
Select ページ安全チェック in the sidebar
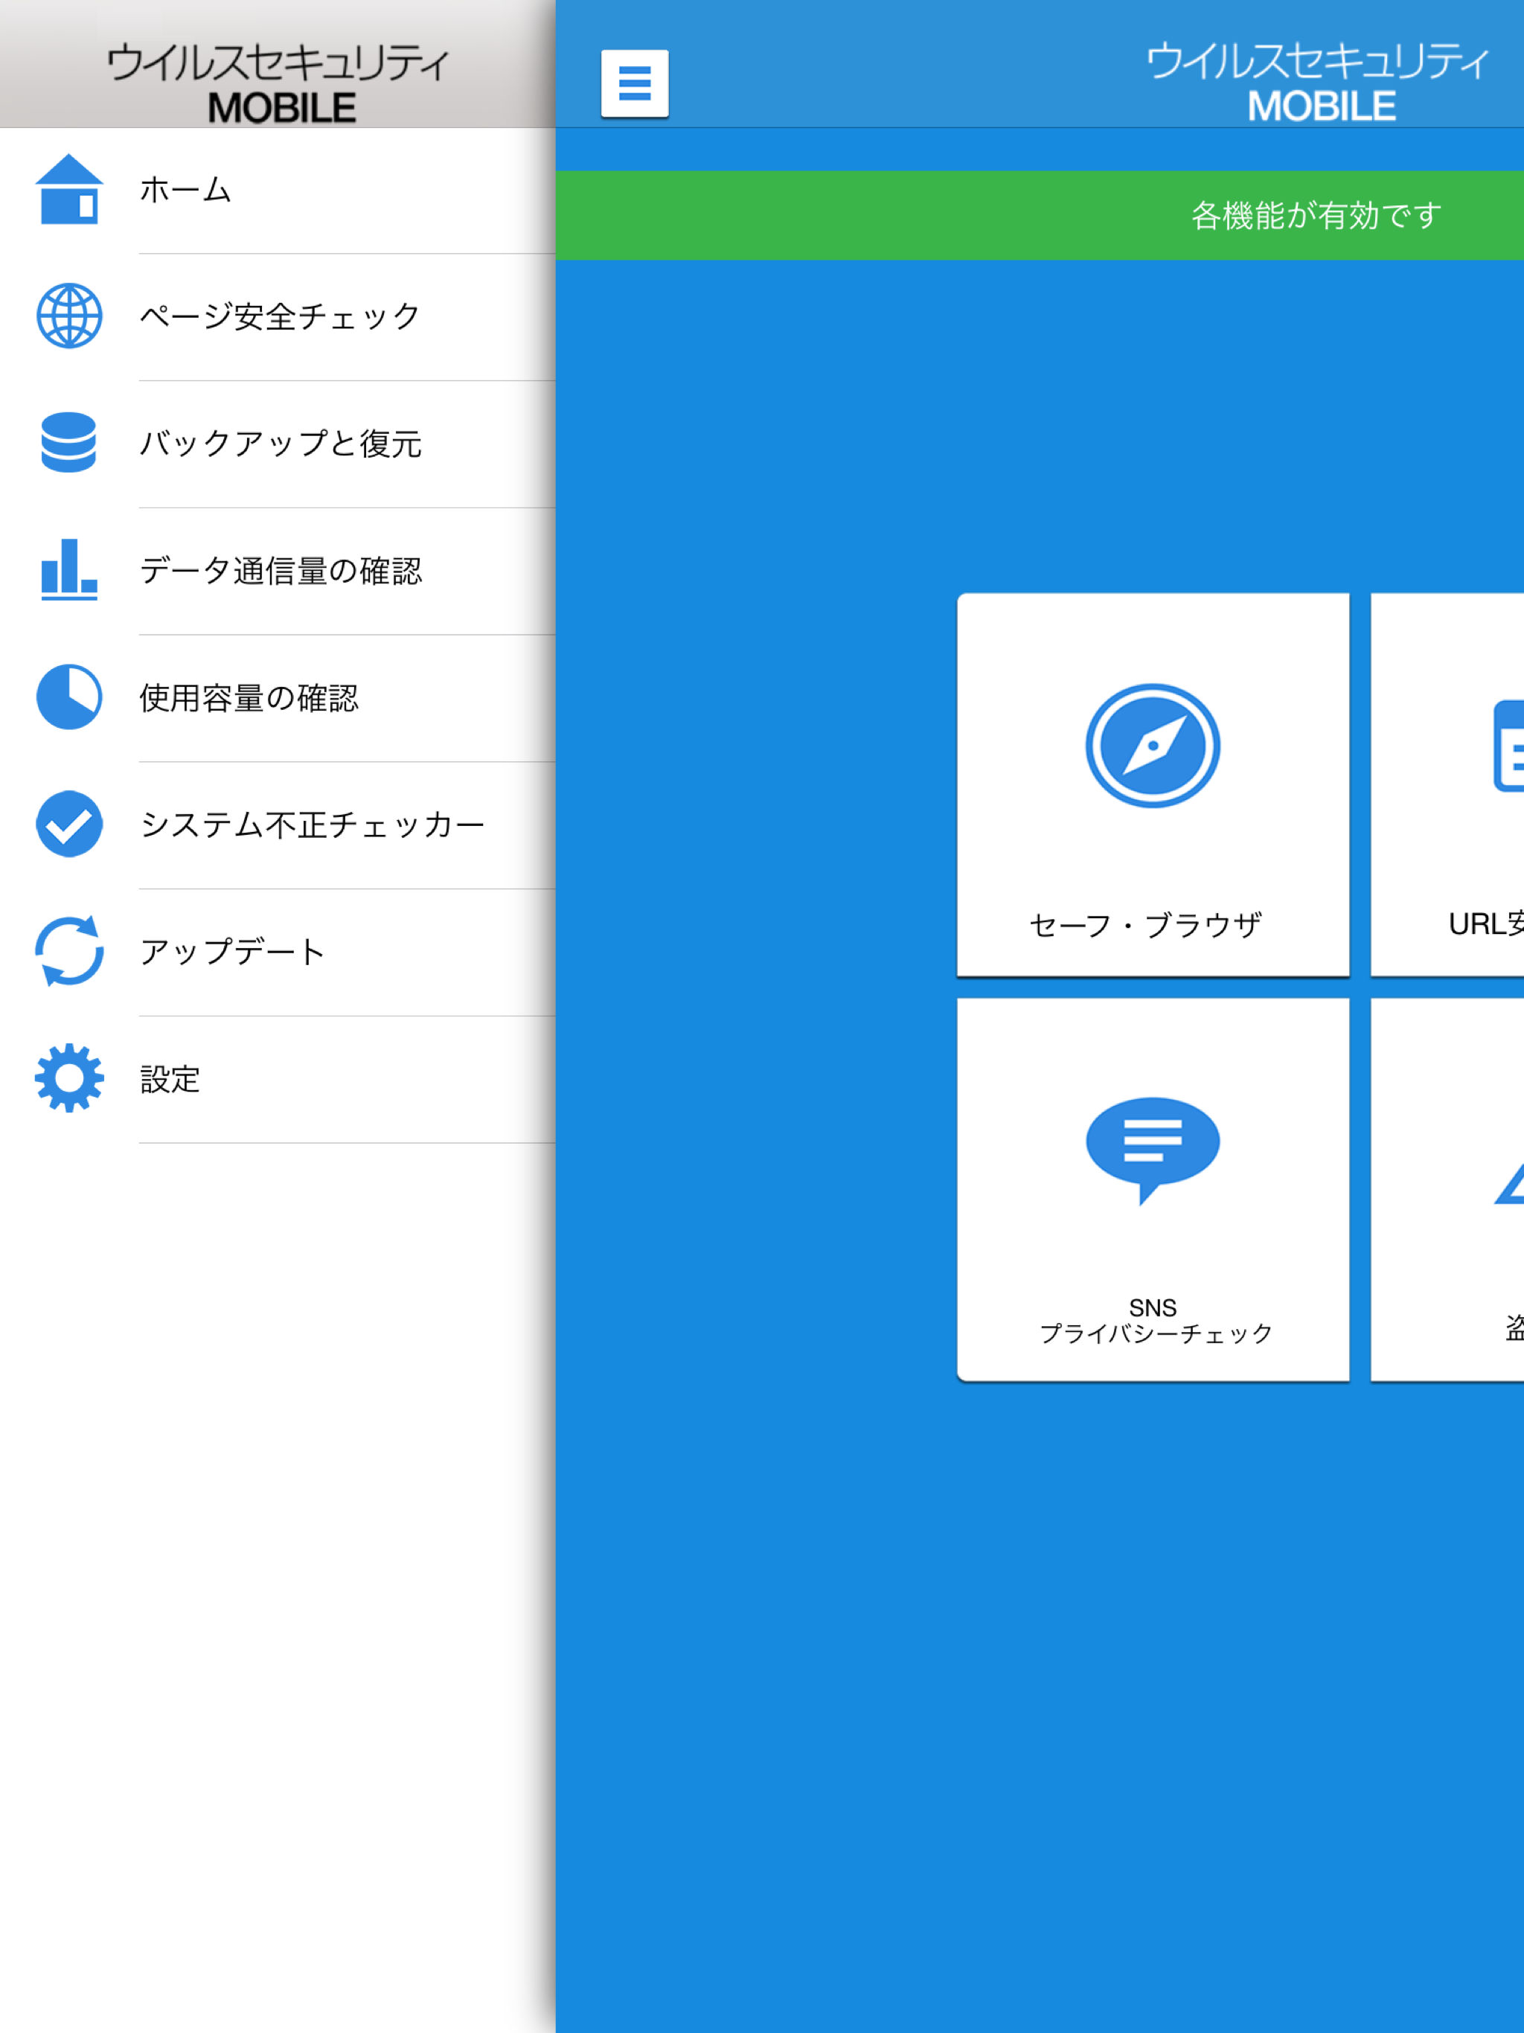click(x=278, y=317)
